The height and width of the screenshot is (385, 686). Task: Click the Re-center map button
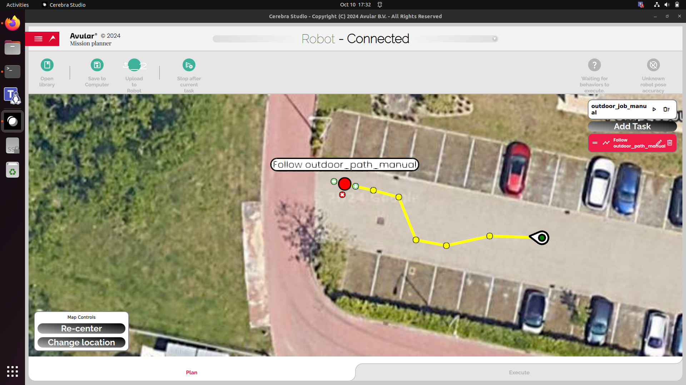coord(81,328)
